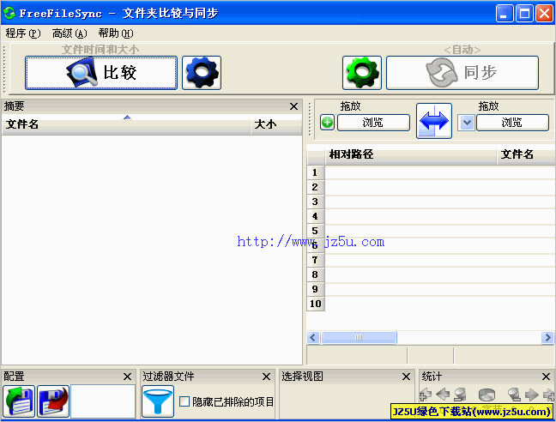This screenshot has height=422, width=556.
Task: Click horizontal scrollbar right arrow
Action: coord(547,337)
